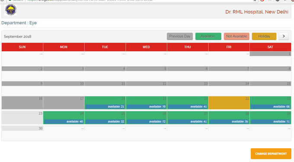
Task: Pick September 24 slot with 40 available
Action: [x=64, y=121]
